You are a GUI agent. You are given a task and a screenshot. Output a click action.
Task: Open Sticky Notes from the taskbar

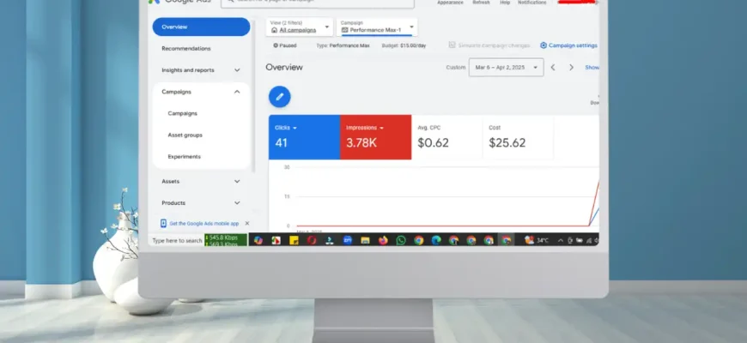(294, 240)
